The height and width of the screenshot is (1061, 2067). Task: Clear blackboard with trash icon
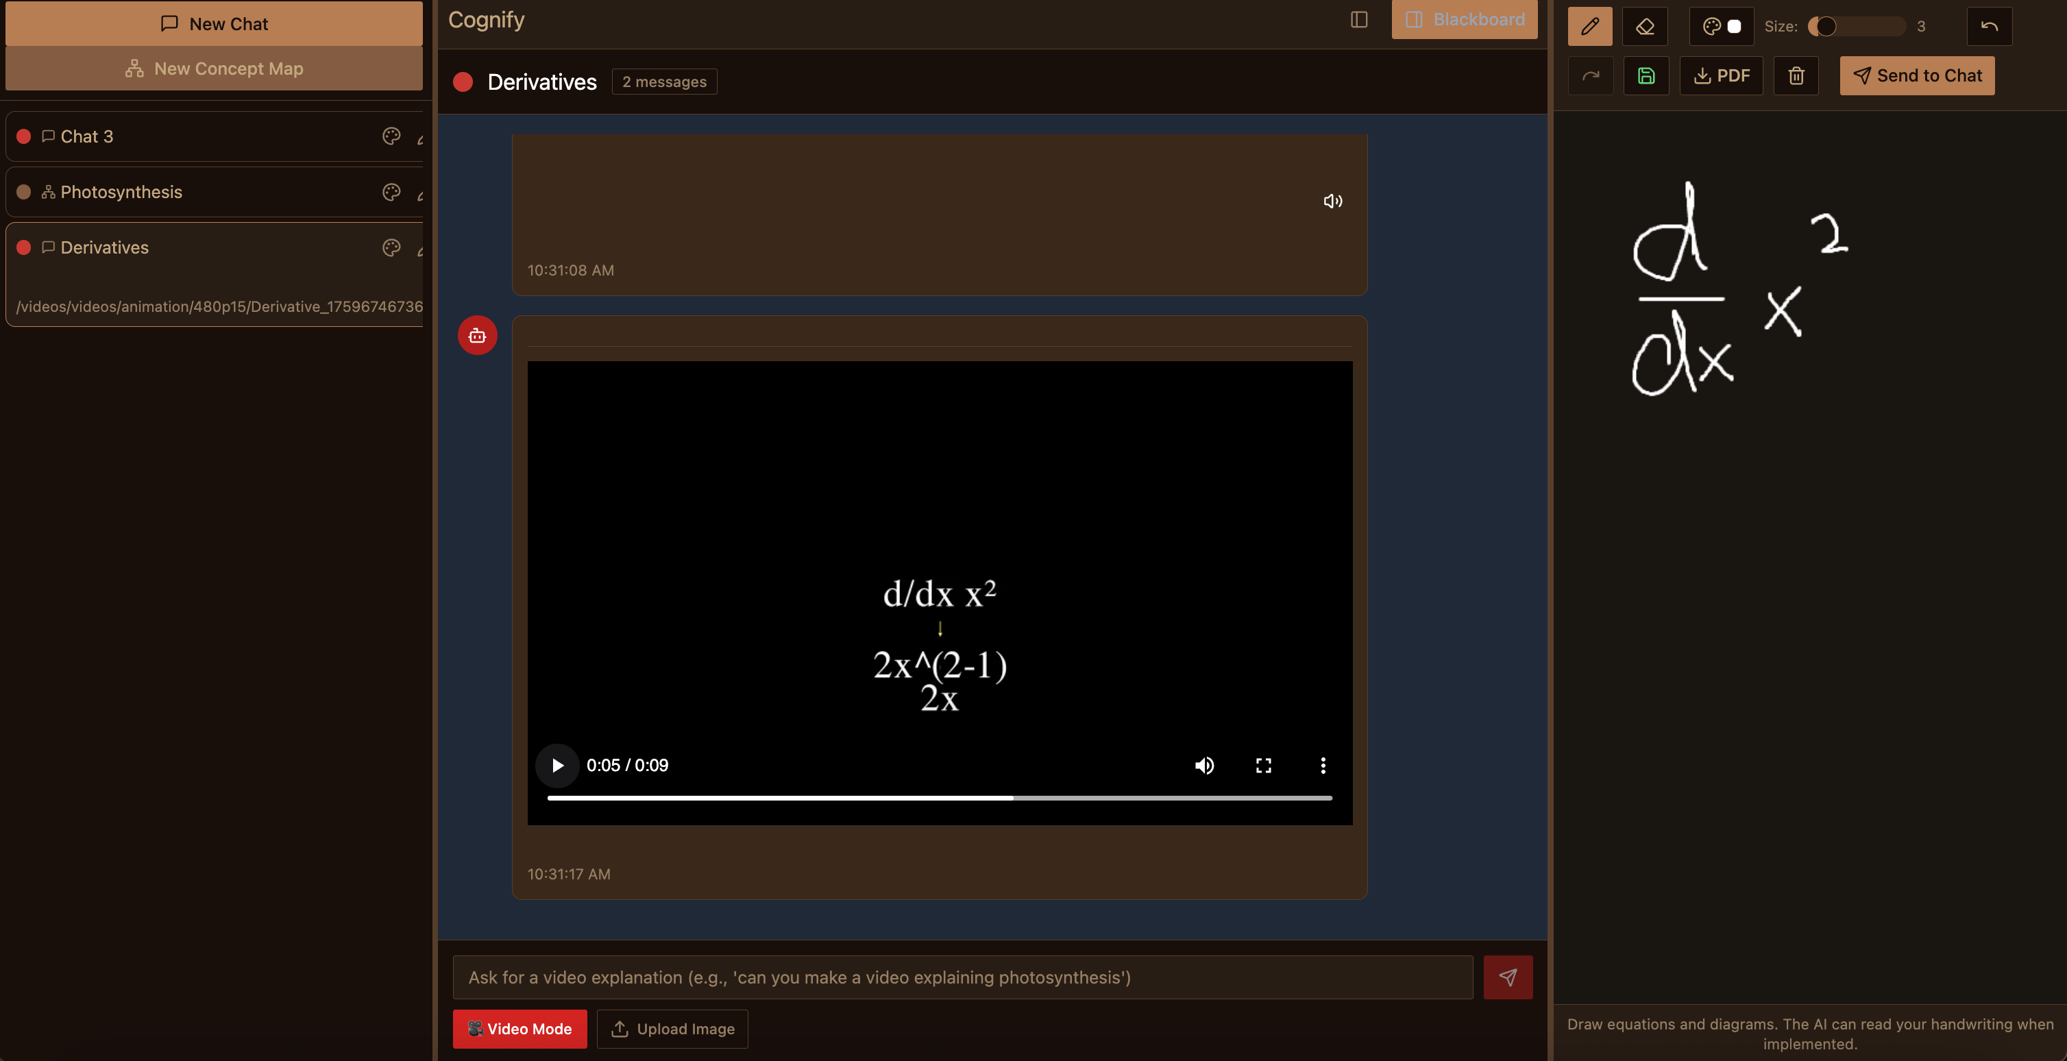pos(1795,76)
